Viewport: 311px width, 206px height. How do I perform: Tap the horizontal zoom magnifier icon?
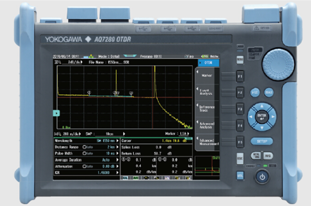[58, 134]
